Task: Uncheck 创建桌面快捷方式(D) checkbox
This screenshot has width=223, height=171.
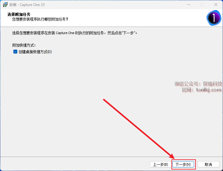Action: (x=15, y=52)
